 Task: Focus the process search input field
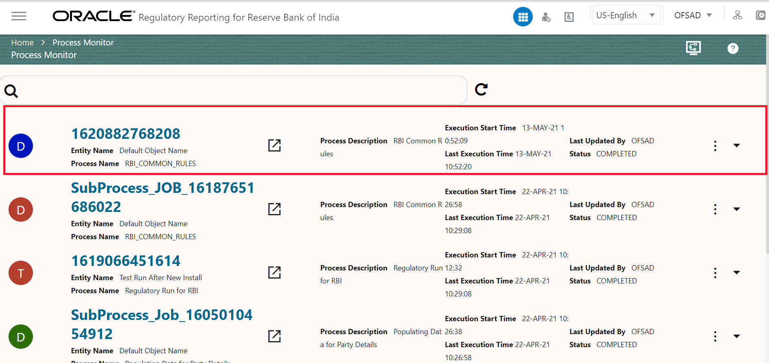233,90
